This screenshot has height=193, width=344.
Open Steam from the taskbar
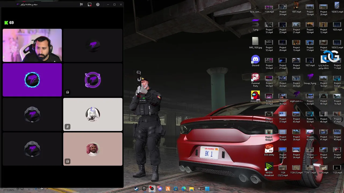(x=136, y=189)
